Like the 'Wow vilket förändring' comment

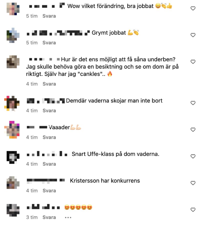point(193,8)
